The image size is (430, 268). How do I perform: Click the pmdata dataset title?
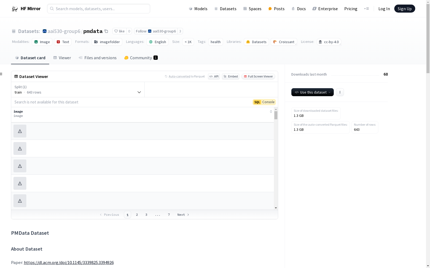(93, 31)
